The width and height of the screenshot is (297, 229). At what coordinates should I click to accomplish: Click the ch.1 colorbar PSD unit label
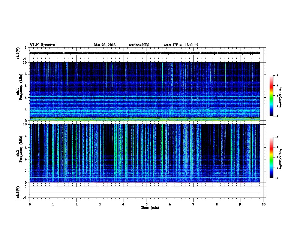pyautogui.click(x=280, y=97)
